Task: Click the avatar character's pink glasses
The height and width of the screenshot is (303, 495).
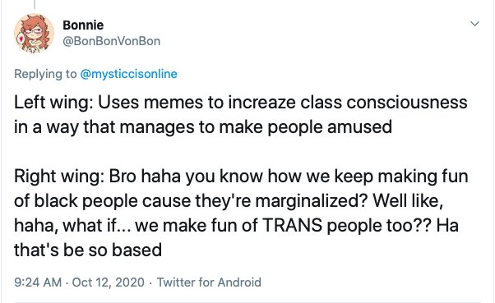Action: point(34,31)
